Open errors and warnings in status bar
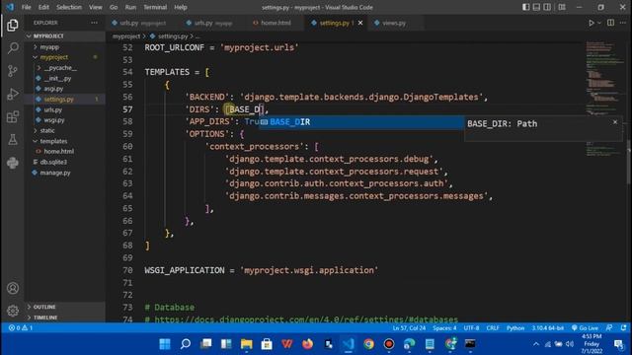 21,328
